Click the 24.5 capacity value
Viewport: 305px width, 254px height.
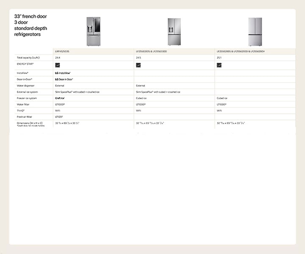click(x=139, y=58)
